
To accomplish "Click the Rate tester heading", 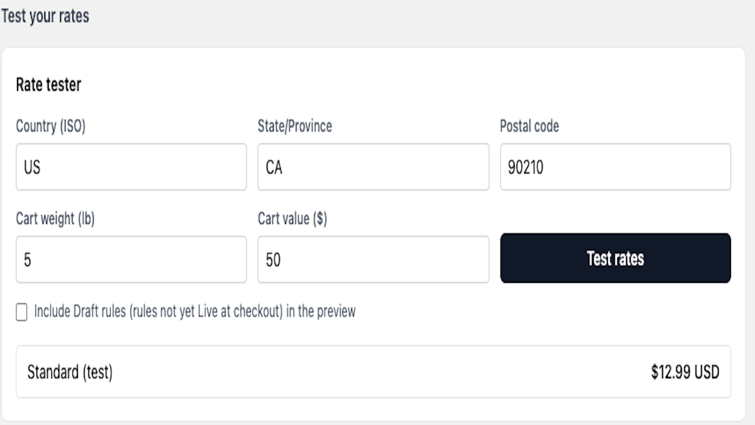I will 49,85.
